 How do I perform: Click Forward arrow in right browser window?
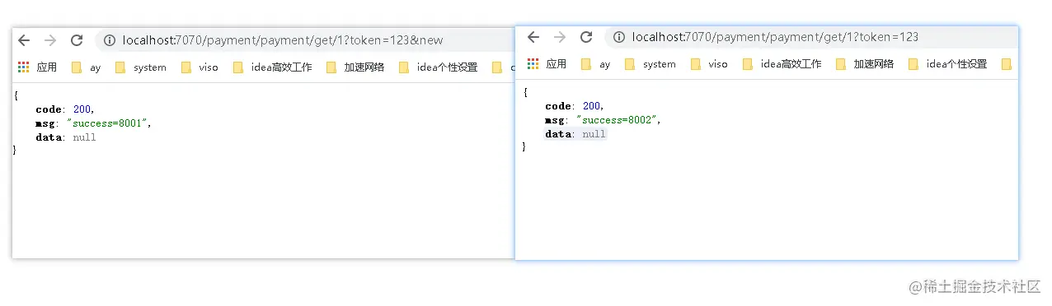[x=560, y=37]
